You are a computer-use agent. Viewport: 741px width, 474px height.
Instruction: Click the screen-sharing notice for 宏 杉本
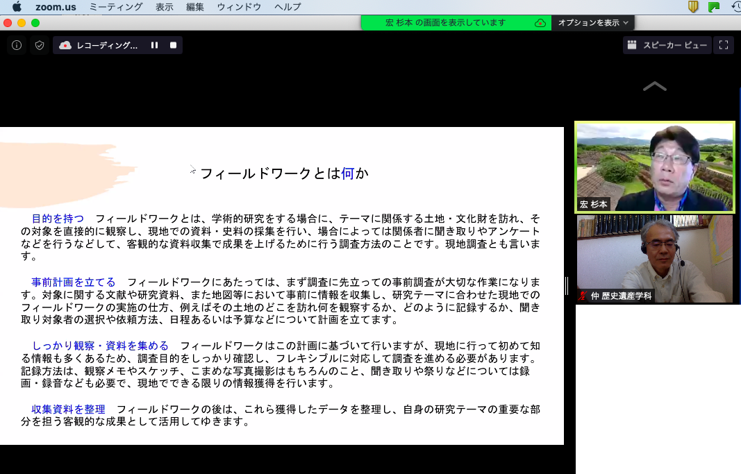(445, 23)
